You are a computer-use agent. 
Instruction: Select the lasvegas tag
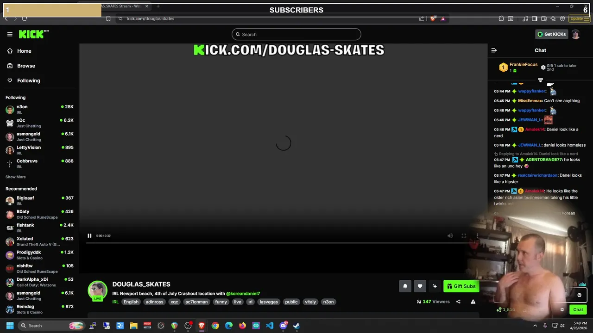[x=269, y=302]
